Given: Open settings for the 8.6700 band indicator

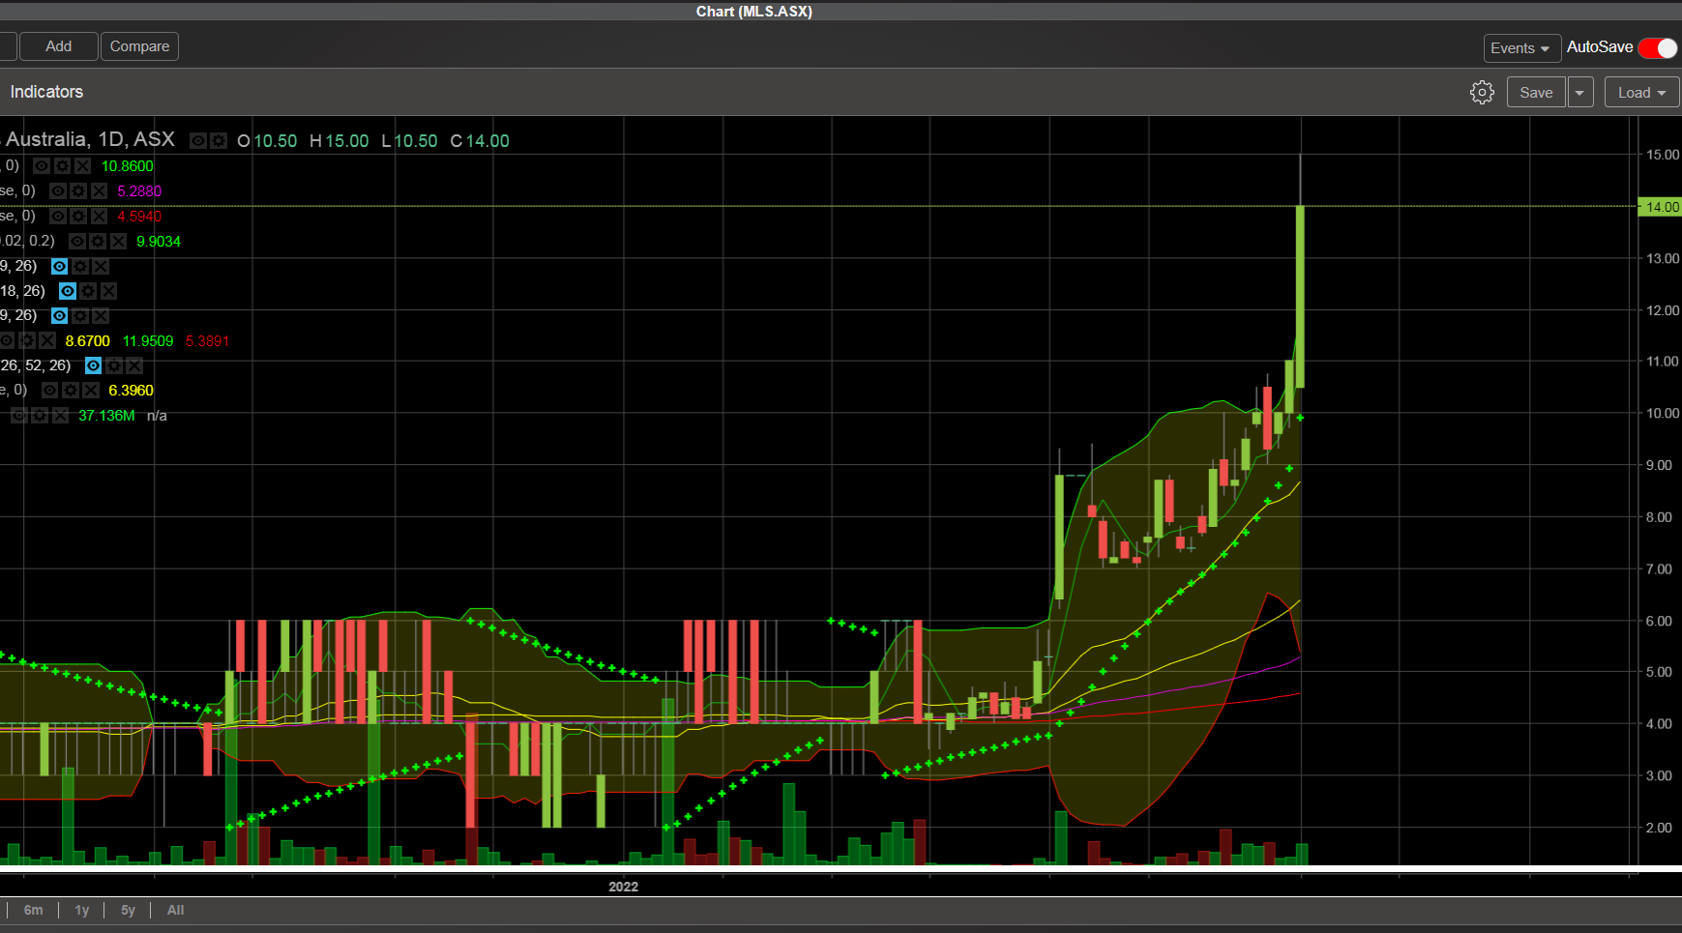Looking at the screenshot, I should coord(27,341).
